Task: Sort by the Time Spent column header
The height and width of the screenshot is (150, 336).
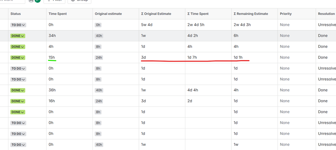Action: (x=58, y=14)
